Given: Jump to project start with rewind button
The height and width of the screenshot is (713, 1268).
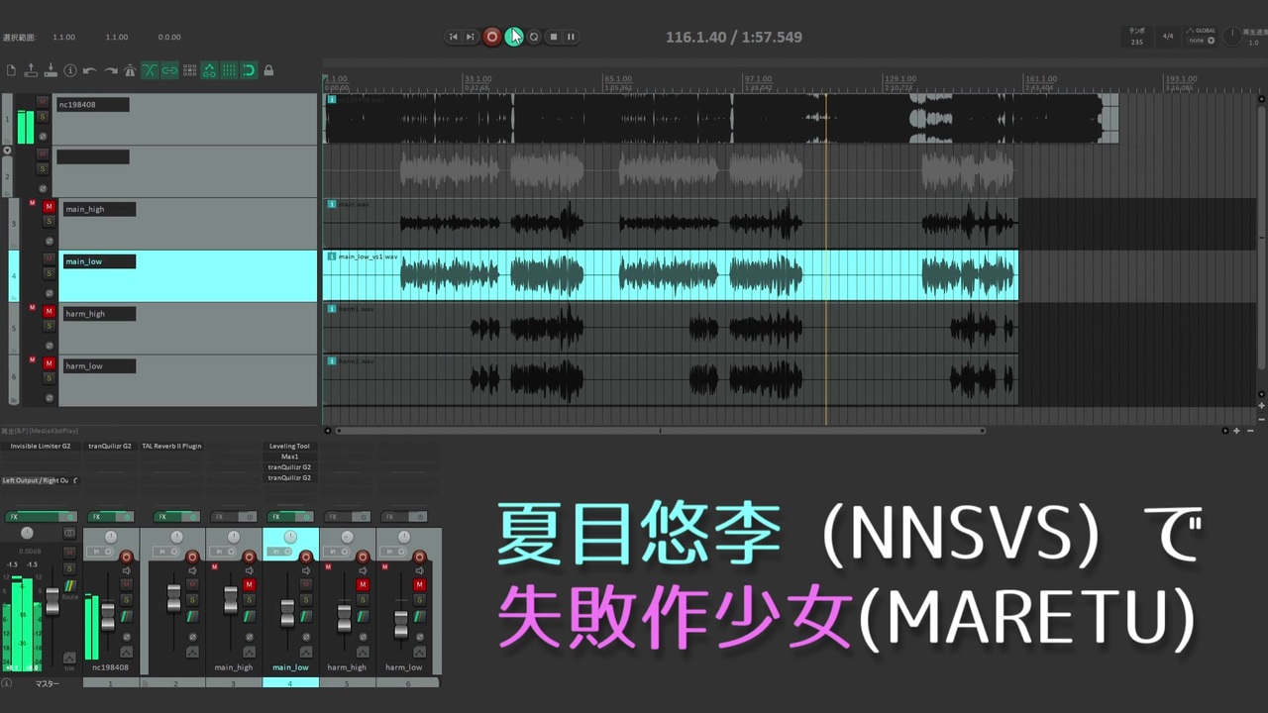Looking at the screenshot, I should (454, 37).
